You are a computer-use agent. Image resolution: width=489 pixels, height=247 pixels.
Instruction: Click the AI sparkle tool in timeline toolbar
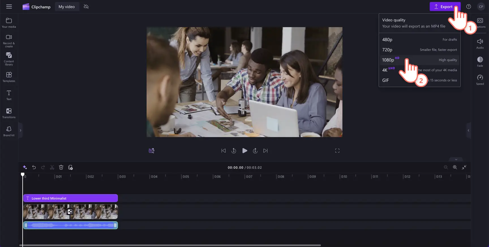[x=25, y=167]
